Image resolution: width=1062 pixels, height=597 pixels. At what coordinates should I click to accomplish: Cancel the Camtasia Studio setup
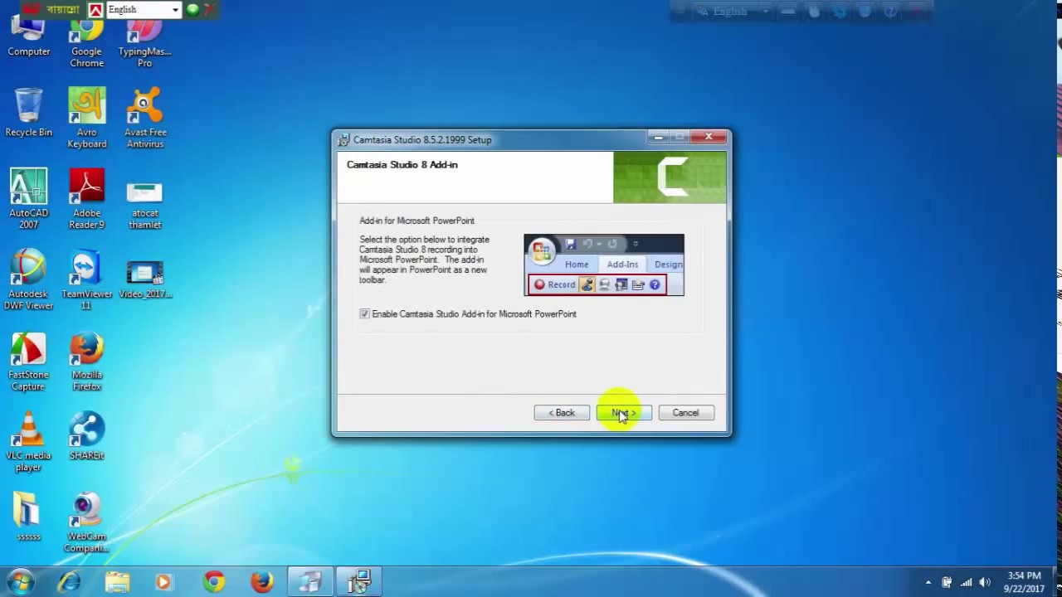(x=685, y=413)
